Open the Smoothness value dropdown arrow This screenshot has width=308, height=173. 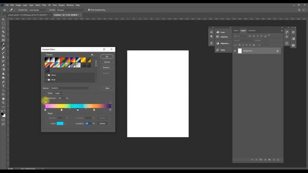tap(64, 98)
